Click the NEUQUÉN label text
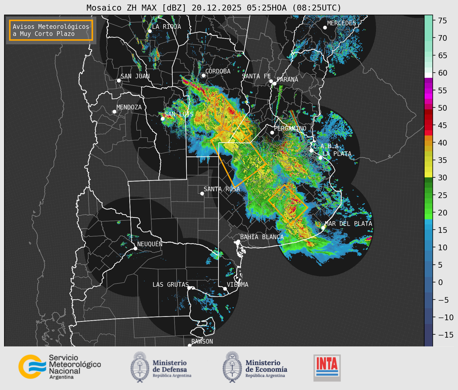Screen dimensions: 458x390 point(150,244)
